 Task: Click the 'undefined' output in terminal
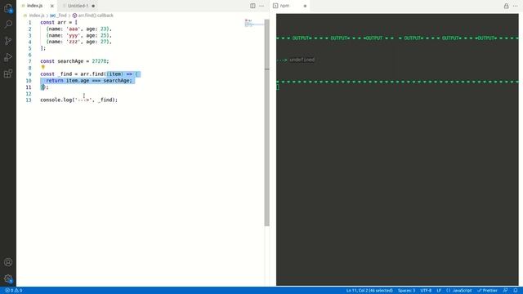click(x=302, y=60)
